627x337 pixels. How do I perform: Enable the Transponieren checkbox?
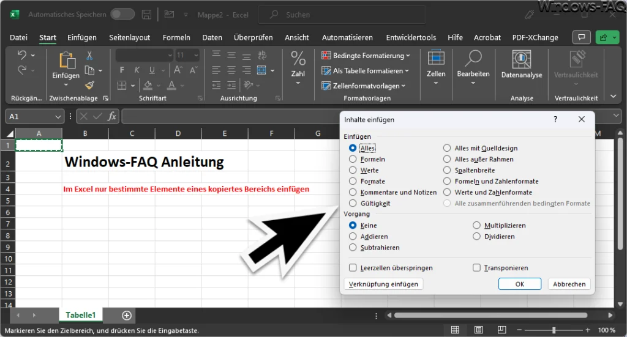476,267
